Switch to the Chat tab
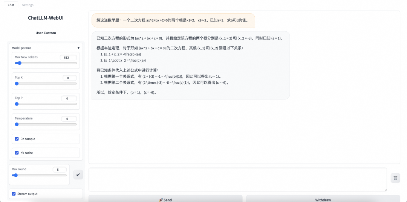This screenshot has width=407, height=202. (11, 5)
